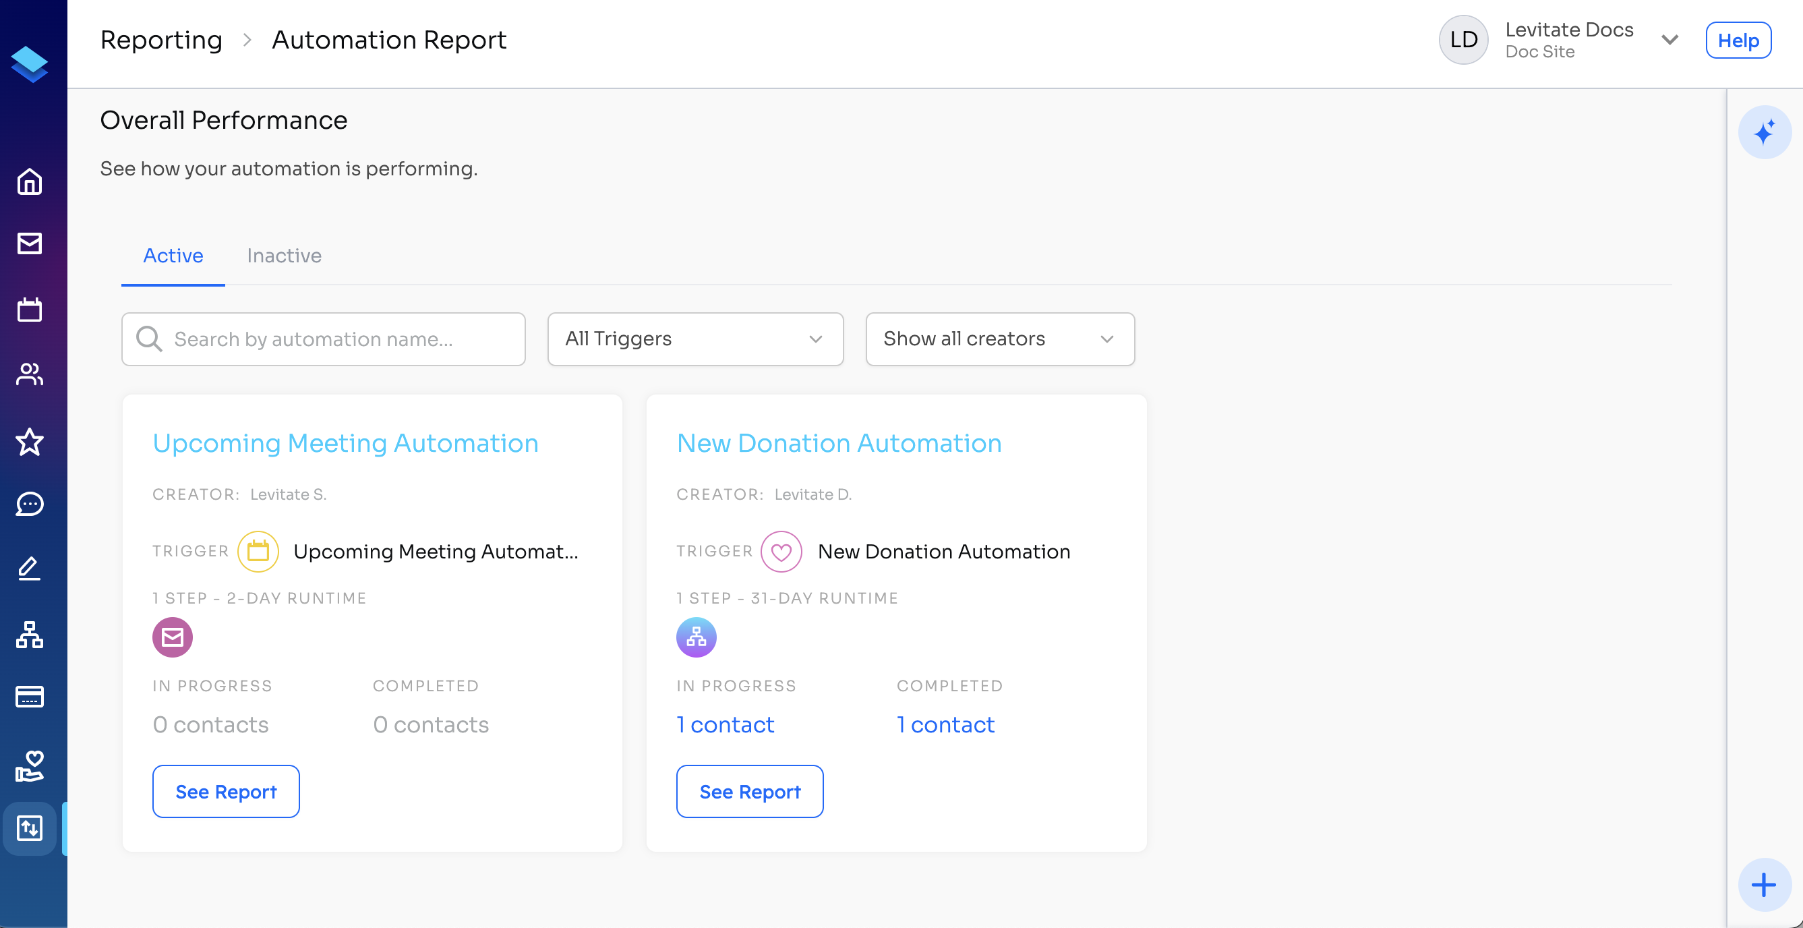Expand the All Triggers dropdown
This screenshot has height=928, width=1803.
[695, 339]
